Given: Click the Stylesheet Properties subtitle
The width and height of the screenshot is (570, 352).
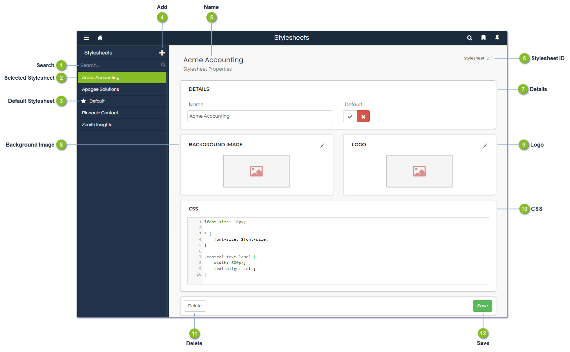Looking at the screenshot, I should tap(207, 69).
